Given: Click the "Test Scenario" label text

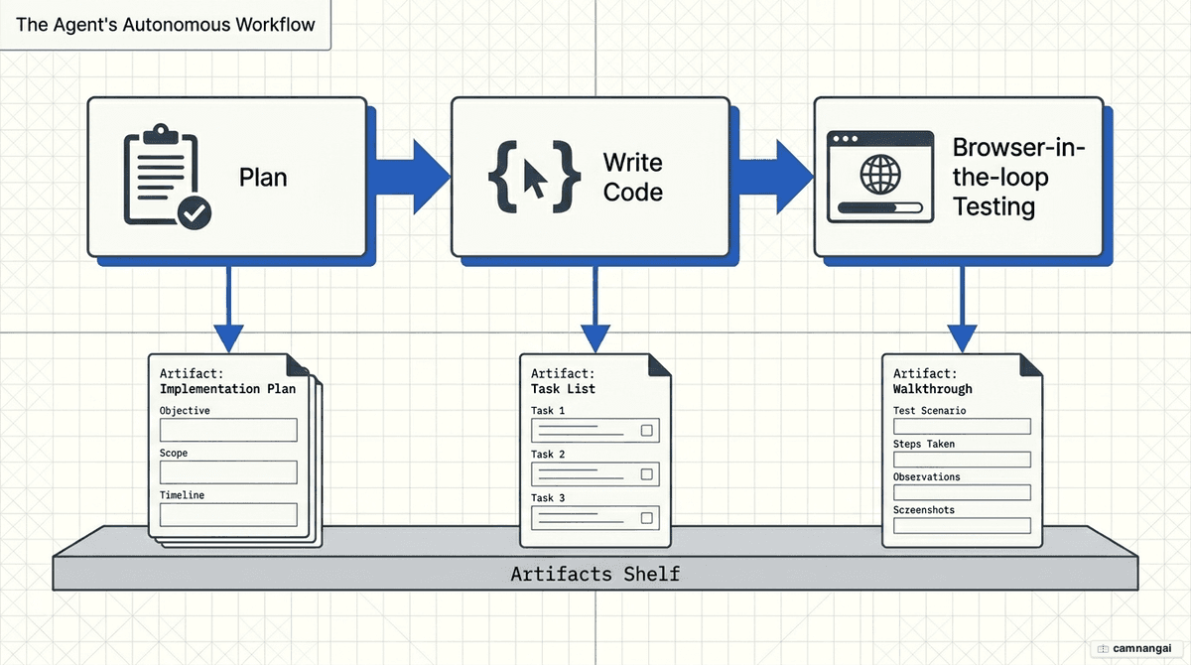Looking at the screenshot, I should point(930,410).
